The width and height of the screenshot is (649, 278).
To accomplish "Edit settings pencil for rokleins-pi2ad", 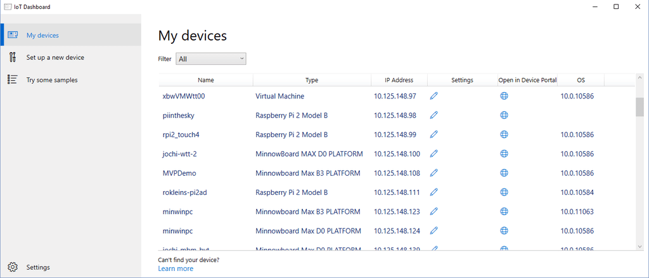I will click(434, 192).
